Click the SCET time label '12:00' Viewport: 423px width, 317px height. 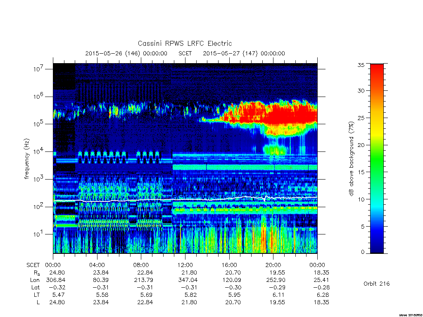click(x=185, y=265)
